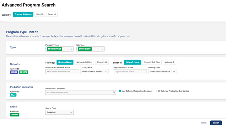This screenshot has width=226, height=126.
Task: Select Any Selected Production Company radio
Action: tap(120, 91)
